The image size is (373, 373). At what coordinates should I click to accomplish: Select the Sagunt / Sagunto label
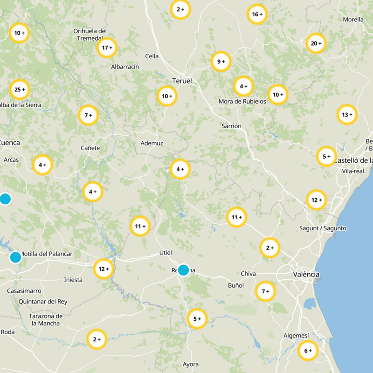coord(323,228)
